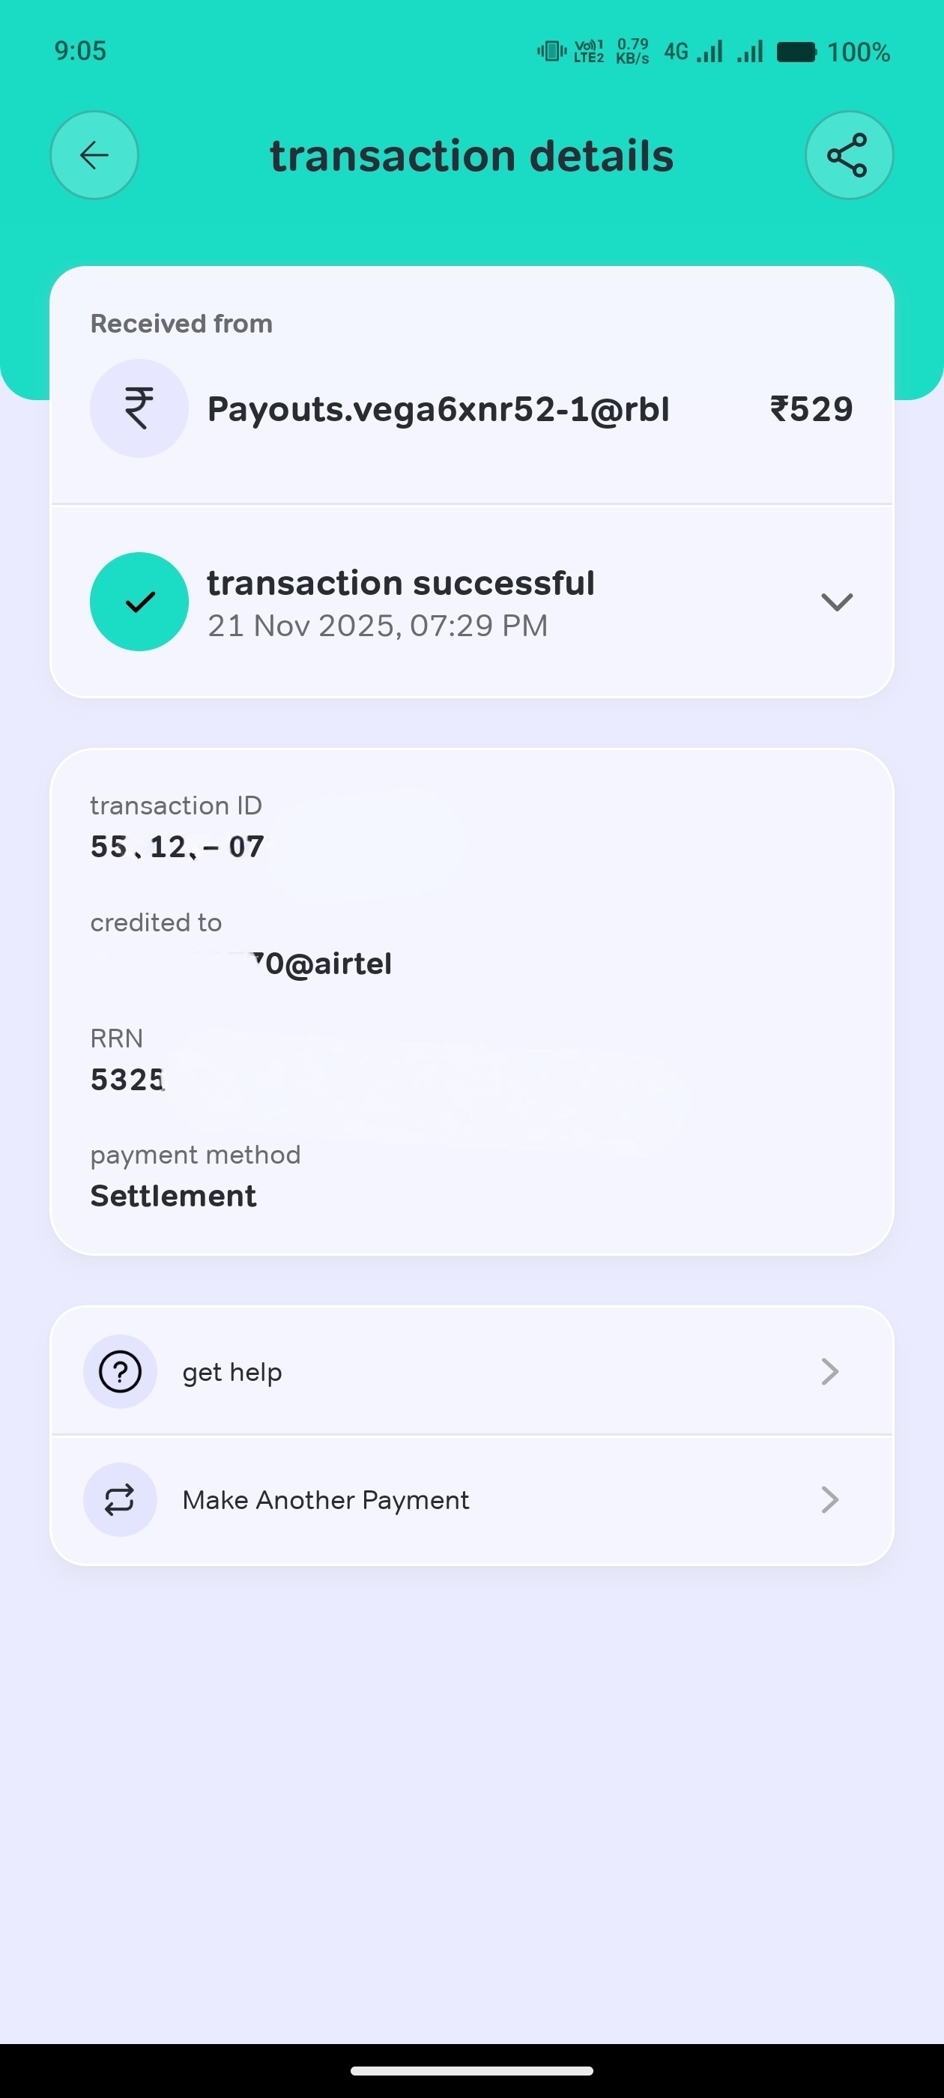The image size is (944, 2098).
Task: Tap the green success checkmark icon
Action: [x=139, y=602]
